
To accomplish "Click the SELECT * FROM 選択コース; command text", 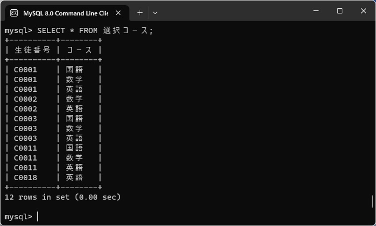I will pos(95,30).
